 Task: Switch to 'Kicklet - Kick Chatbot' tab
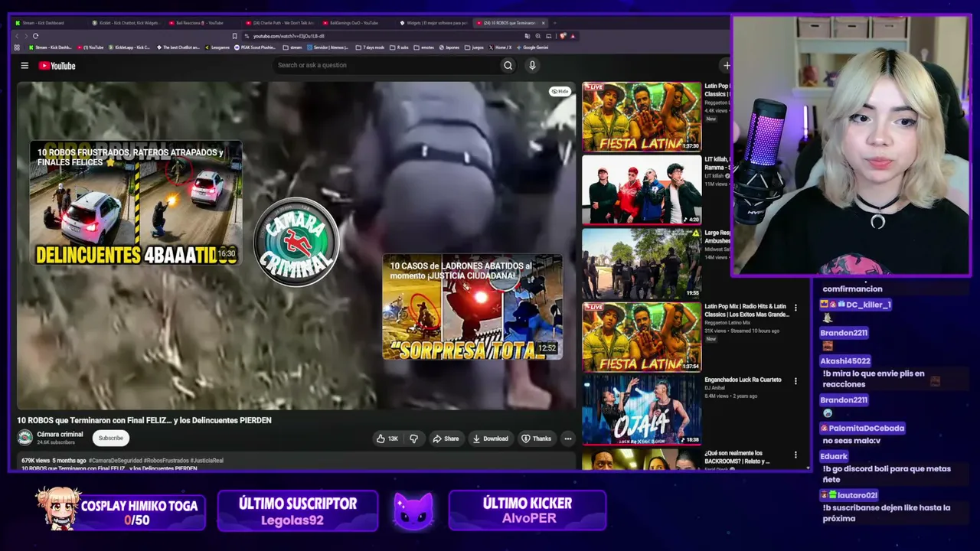pyautogui.click(x=126, y=23)
